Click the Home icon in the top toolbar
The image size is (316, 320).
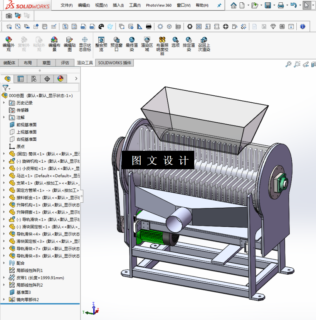234,5
